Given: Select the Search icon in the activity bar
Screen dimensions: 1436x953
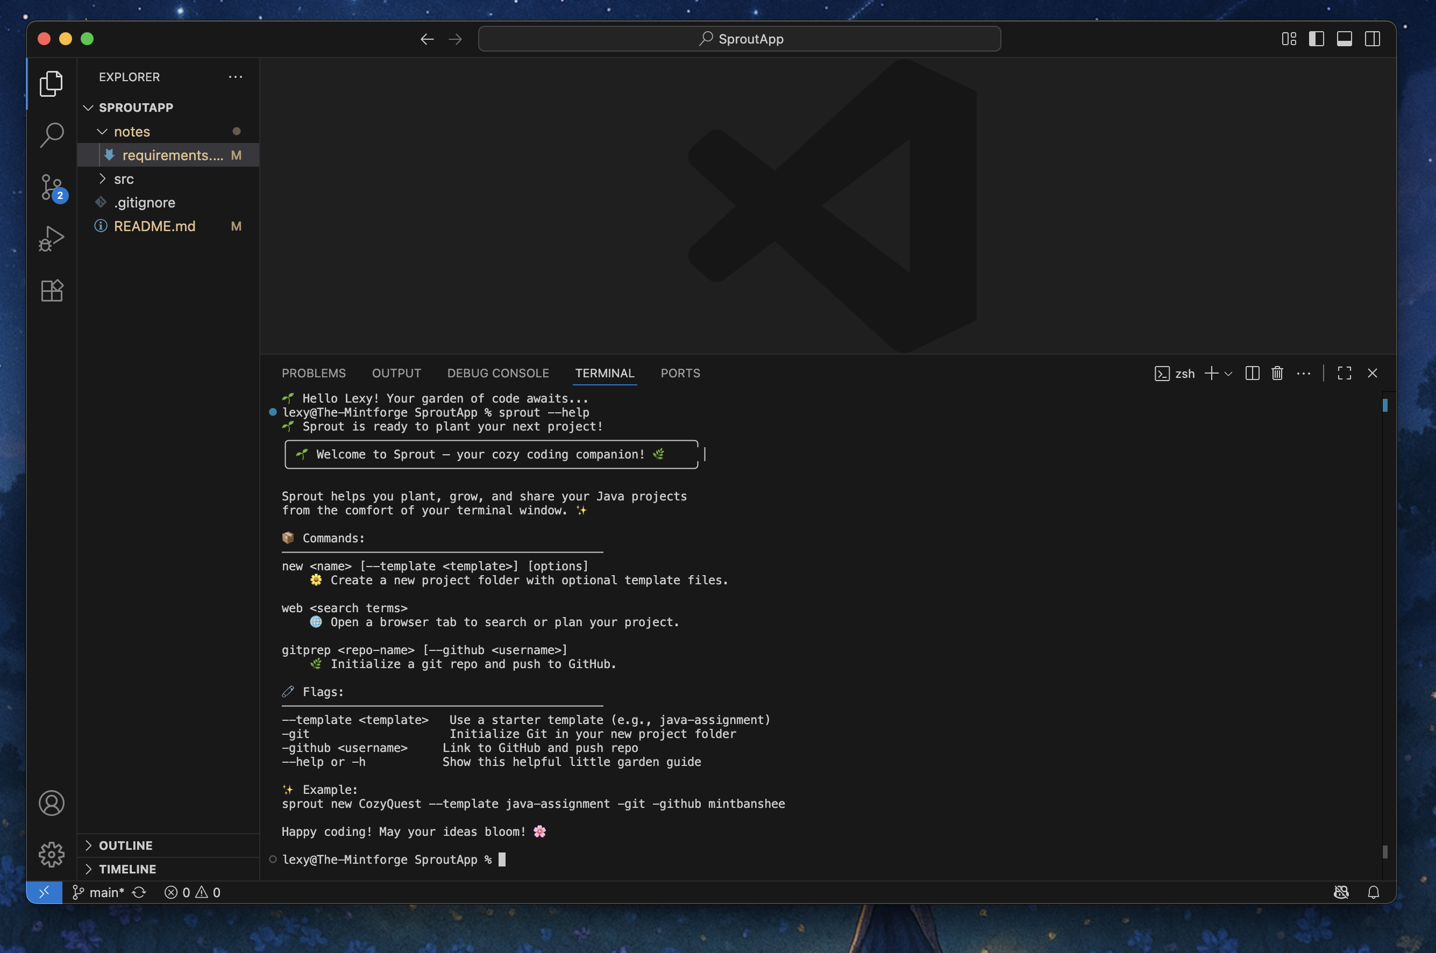Looking at the screenshot, I should [x=52, y=135].
